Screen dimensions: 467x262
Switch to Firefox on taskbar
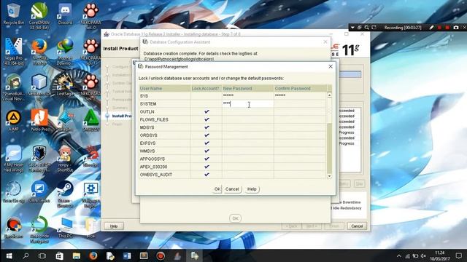pos(93,255)
